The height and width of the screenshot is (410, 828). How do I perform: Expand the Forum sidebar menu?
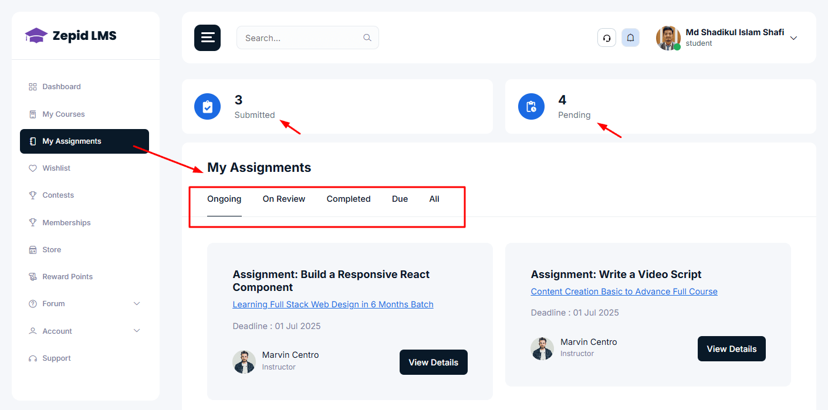pos(53,303)
